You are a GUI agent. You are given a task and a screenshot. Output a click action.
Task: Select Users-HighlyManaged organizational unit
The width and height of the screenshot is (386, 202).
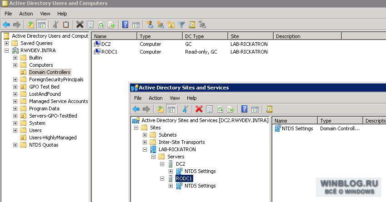click(53, 138)
